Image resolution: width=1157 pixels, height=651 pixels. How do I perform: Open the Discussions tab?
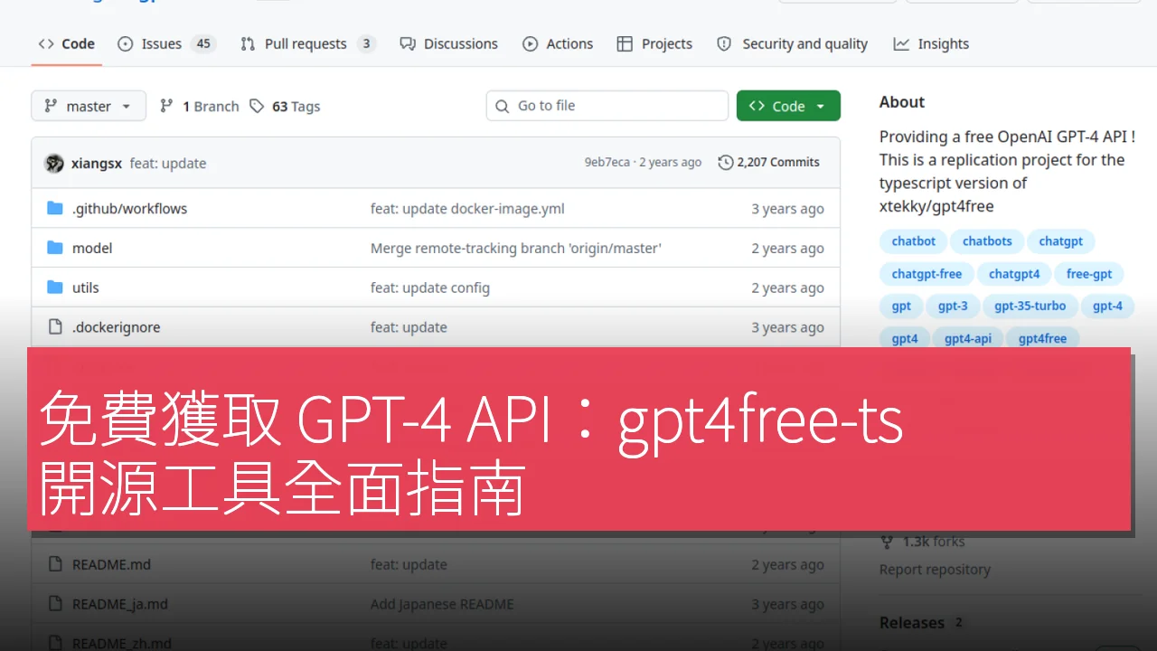[x=449, y=43]
